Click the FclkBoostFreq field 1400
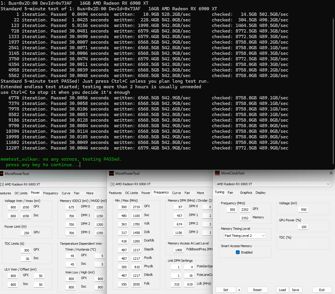Image resolution: width=335 pixels, height=294 pixels. pyautogui.click(x=179, y=250)
